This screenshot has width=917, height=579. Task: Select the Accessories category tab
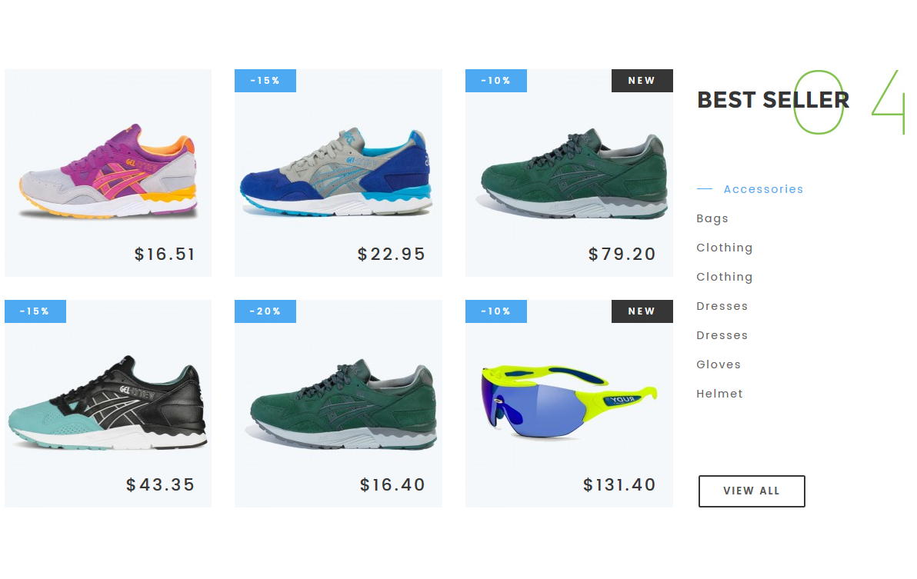pos(763,189)
